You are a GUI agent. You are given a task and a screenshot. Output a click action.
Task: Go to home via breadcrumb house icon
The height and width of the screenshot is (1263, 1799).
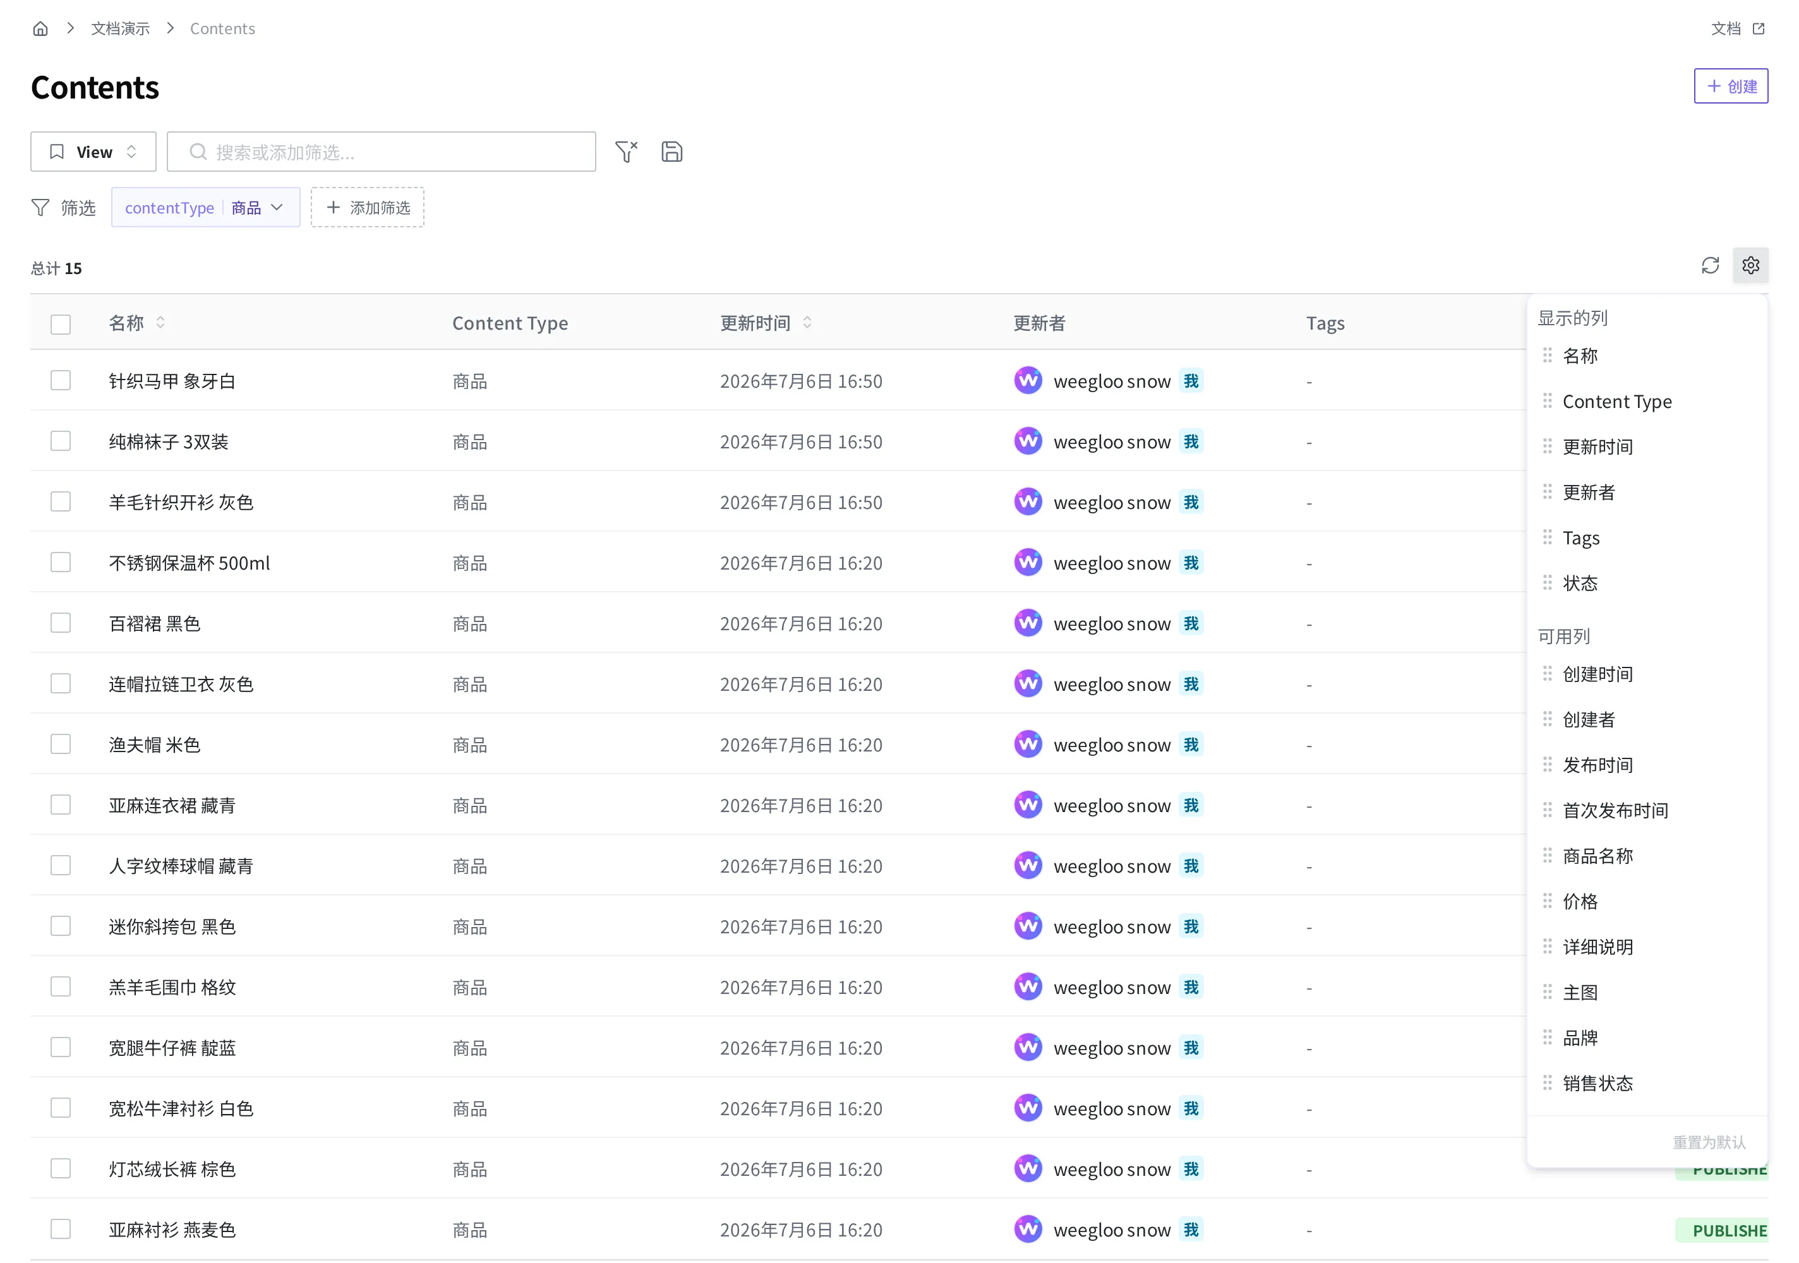41,29
